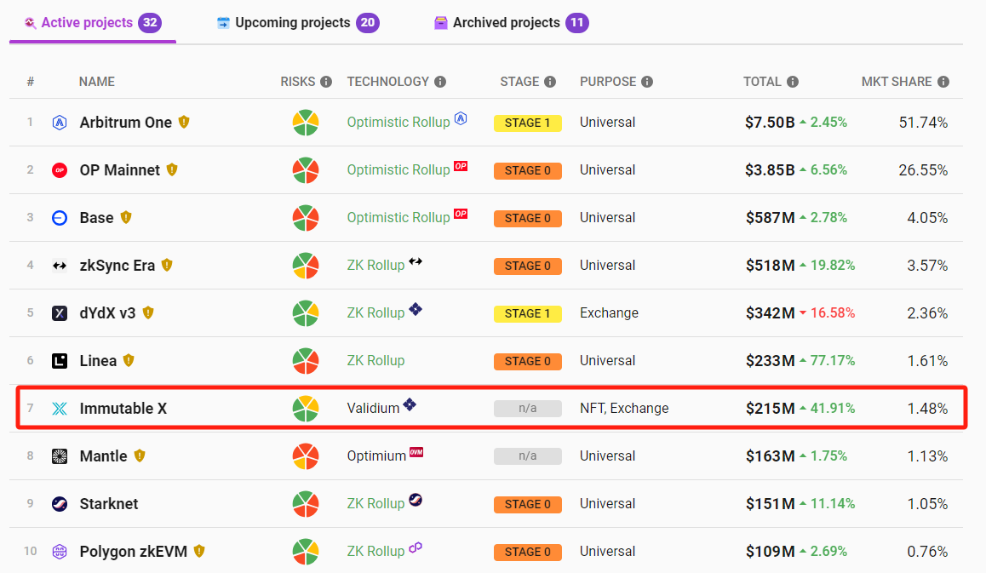Click the STAGE 1 badge for Arbitrum One
The width and height of the screenshot is (986, 573).
pyautogui.click(x=527, y=123)
